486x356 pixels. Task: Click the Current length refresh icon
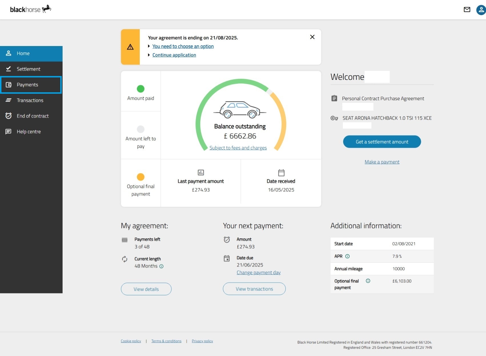click(x=125, y=259)
